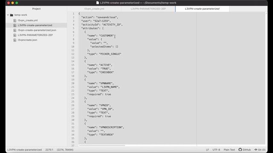This screenshot has width=273, height=153.
Task: Click the "selectedItems": [] line
Action: 104,47
